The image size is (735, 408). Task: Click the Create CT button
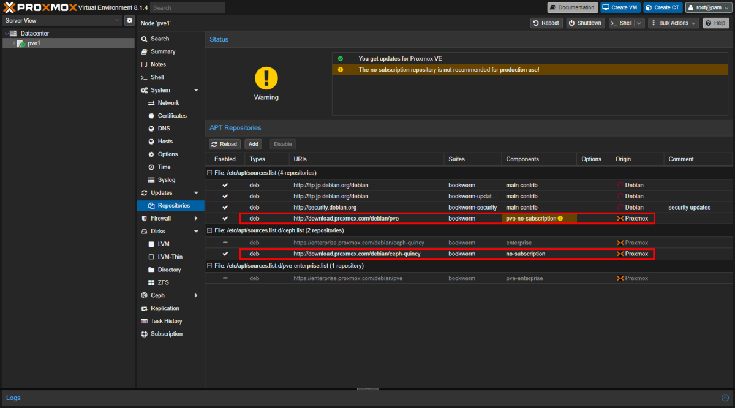(663, 7)
